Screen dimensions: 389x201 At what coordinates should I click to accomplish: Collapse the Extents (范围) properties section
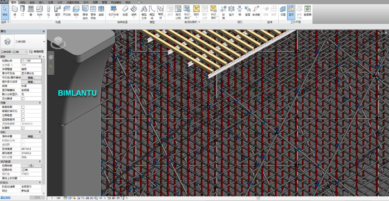[40, 103]
